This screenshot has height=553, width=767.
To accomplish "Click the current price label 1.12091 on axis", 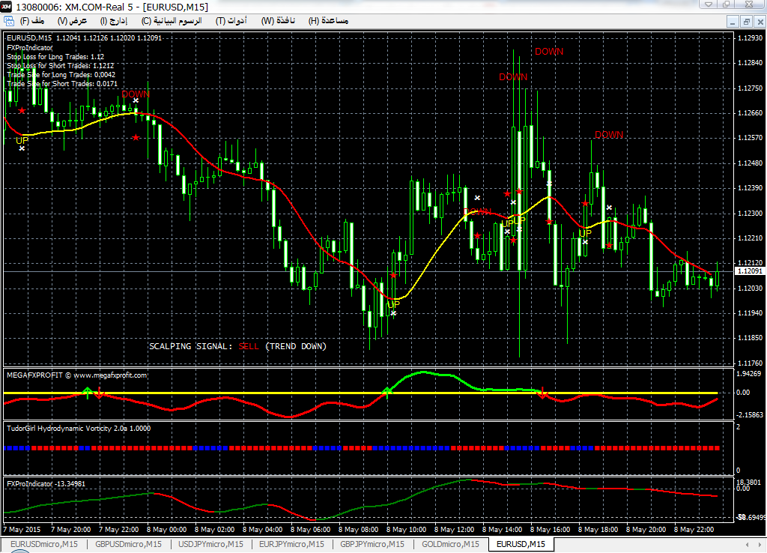I will tap(749, 271).
